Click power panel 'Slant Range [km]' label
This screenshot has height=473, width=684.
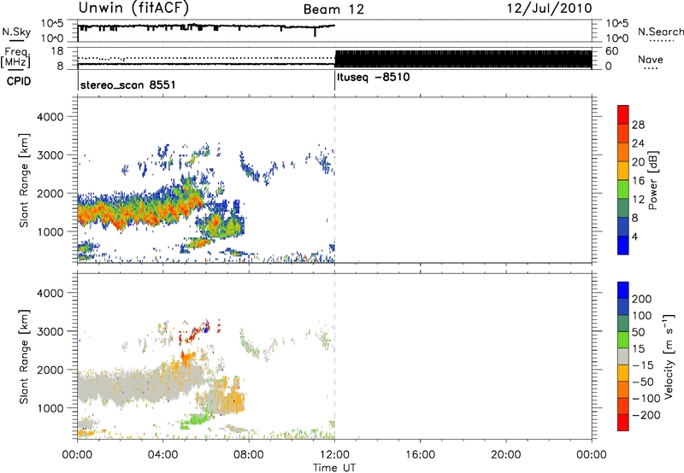coord(24,180)
